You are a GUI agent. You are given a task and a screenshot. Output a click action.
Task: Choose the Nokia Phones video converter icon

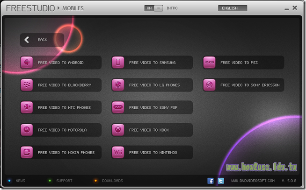pyautogui.click(x=27, y=152)
